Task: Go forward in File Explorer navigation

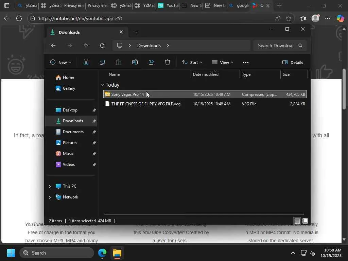Action: pyautogui.click(x=70, y=46)
